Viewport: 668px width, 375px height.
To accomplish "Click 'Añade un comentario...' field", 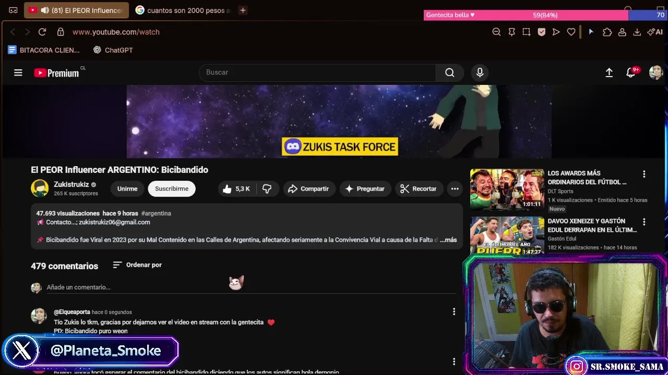I will pyautogui.click(x=250, y=287).
